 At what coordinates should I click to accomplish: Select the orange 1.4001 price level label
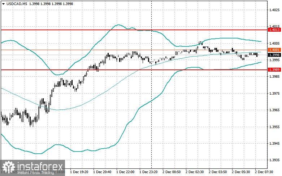(274, 50)
